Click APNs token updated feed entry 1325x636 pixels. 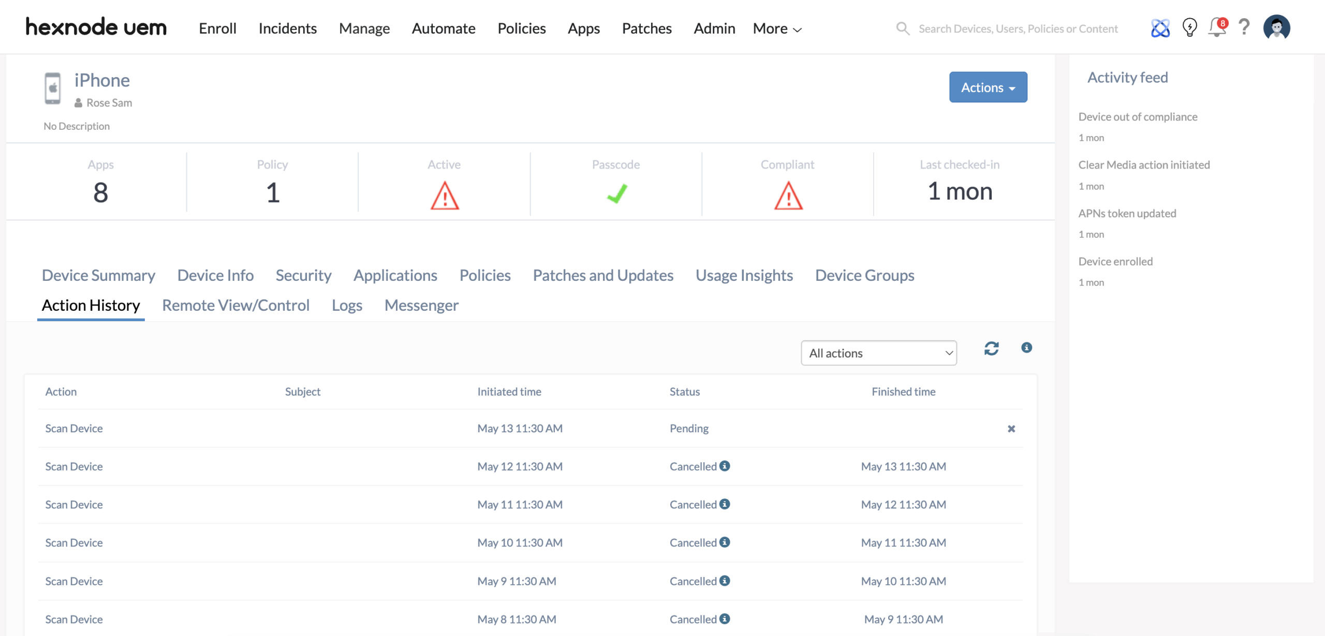click(x=1127, y=214)
